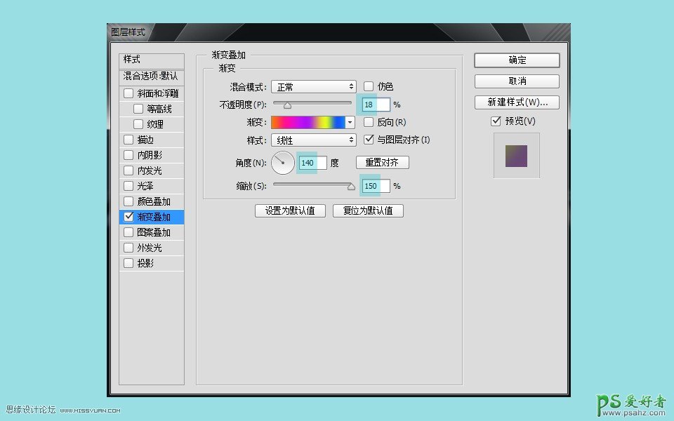Screen dimensions: 674x421
Task: Open the 混合模式 blend mode dropdown
Action: coord(313,87)
